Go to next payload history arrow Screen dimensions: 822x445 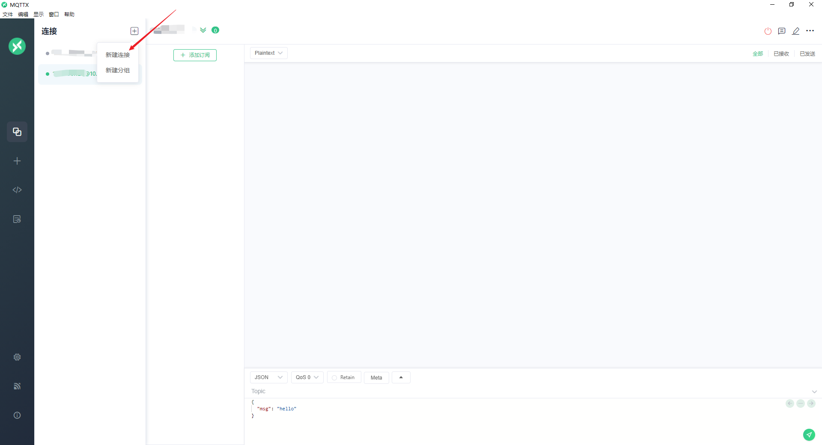pyautogui.click(x=811, y=403)
